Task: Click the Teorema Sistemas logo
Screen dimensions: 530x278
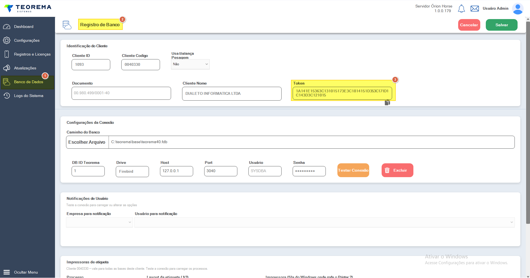Action: click(x=28, y=8)
